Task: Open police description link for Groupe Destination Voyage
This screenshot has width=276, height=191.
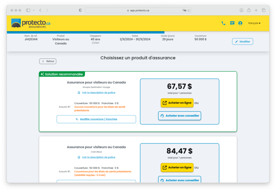Action: click(x=99, y=93)
